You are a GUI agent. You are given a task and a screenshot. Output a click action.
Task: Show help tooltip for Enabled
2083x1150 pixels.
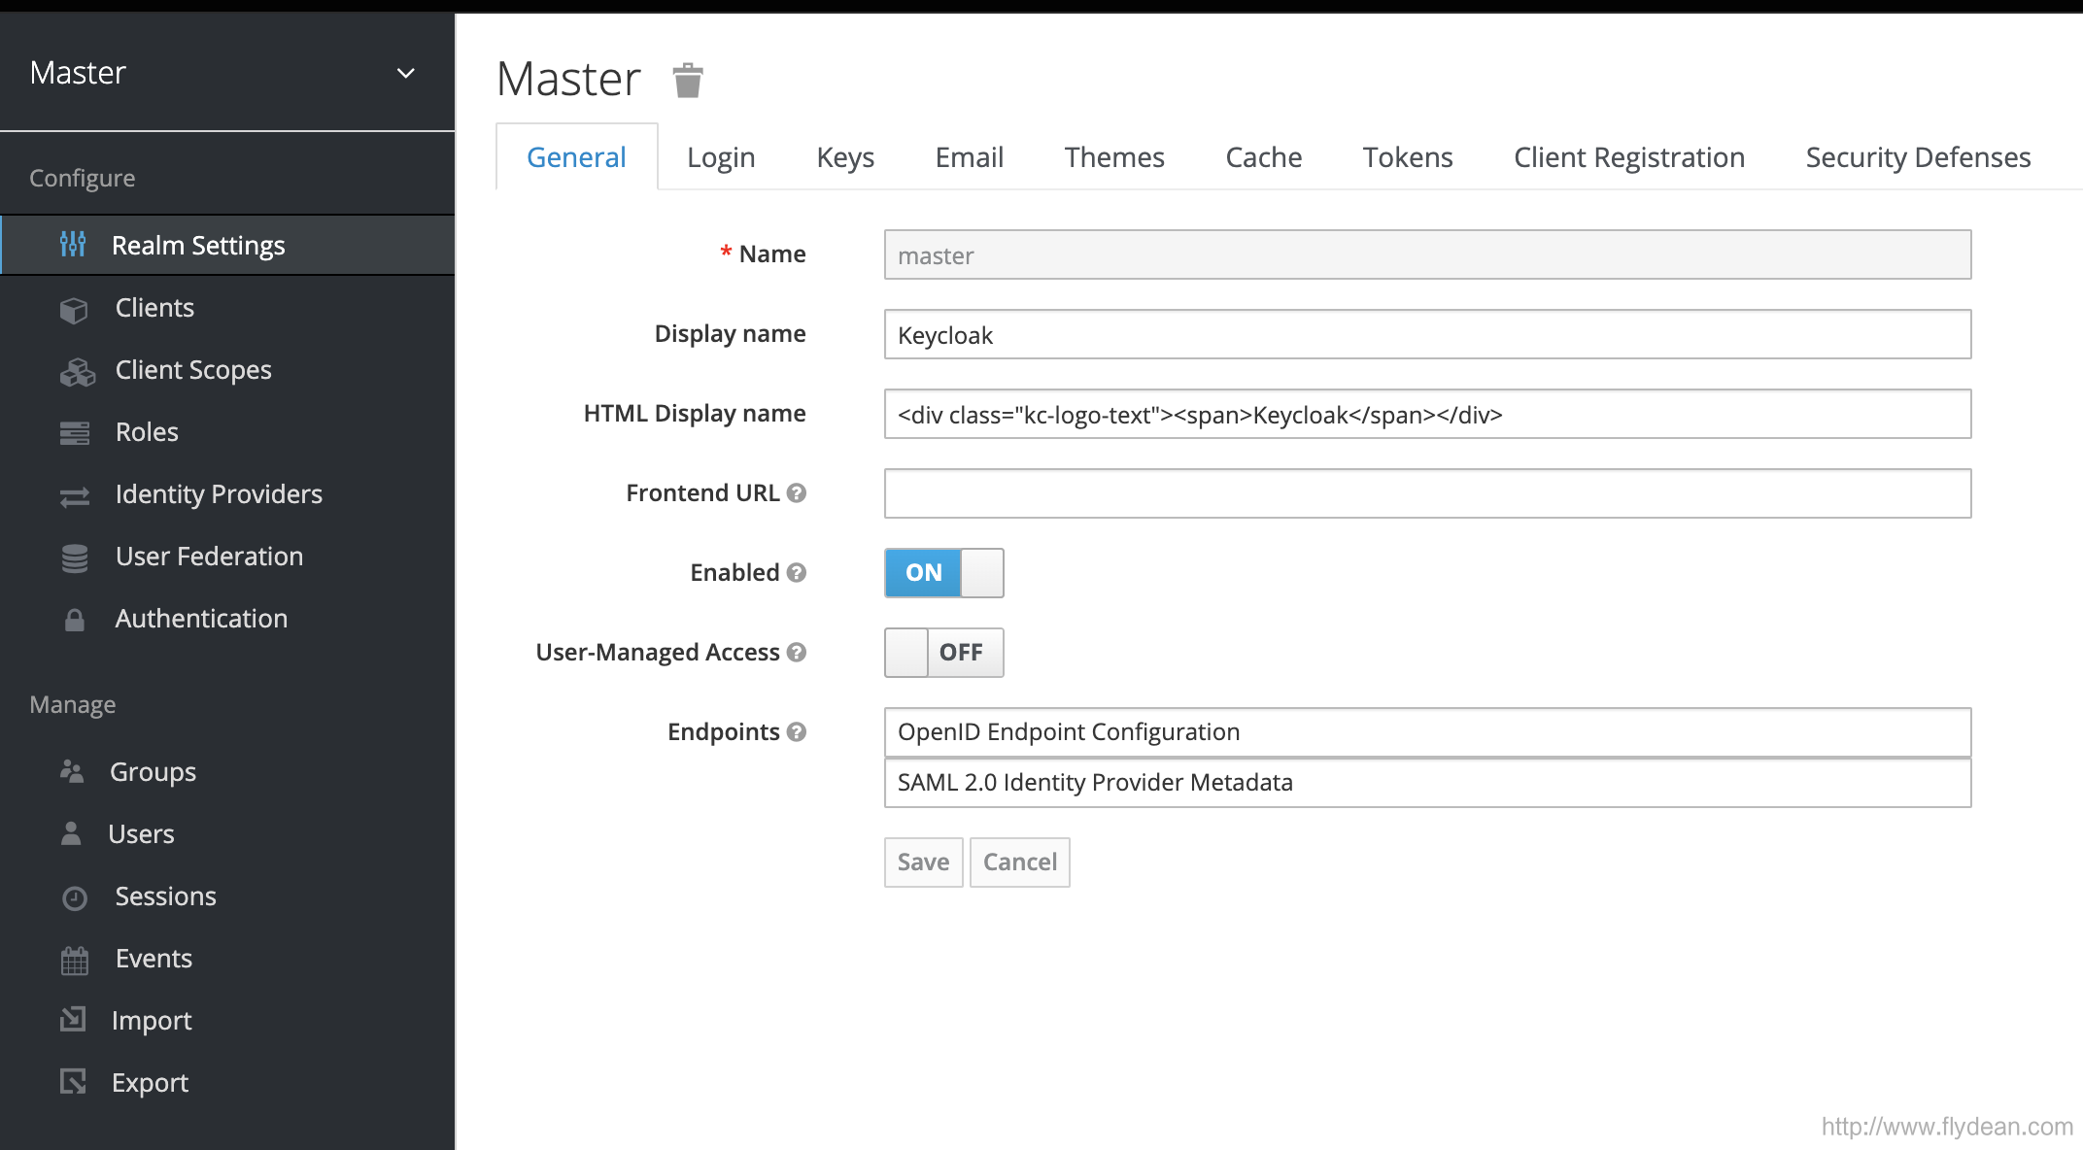click(x=797, y=573)
